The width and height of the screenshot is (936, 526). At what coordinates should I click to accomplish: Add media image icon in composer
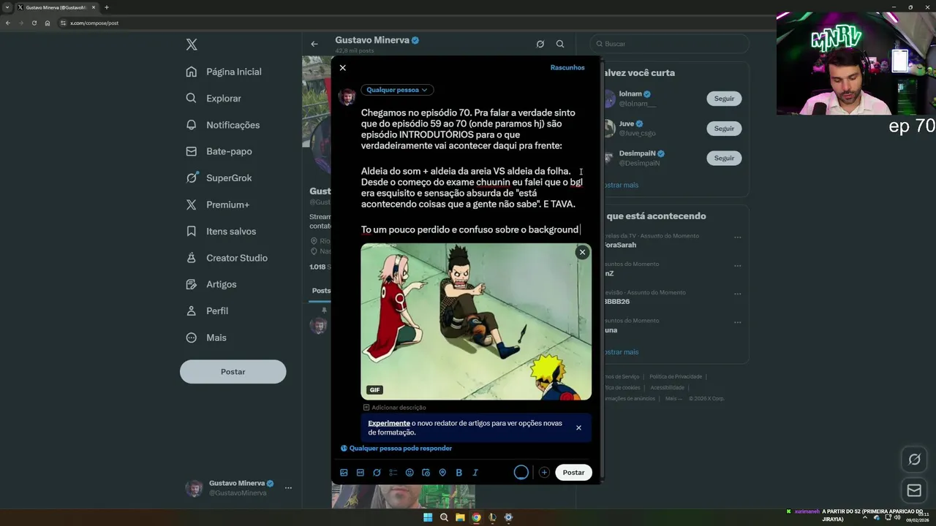tap(344, 473)
